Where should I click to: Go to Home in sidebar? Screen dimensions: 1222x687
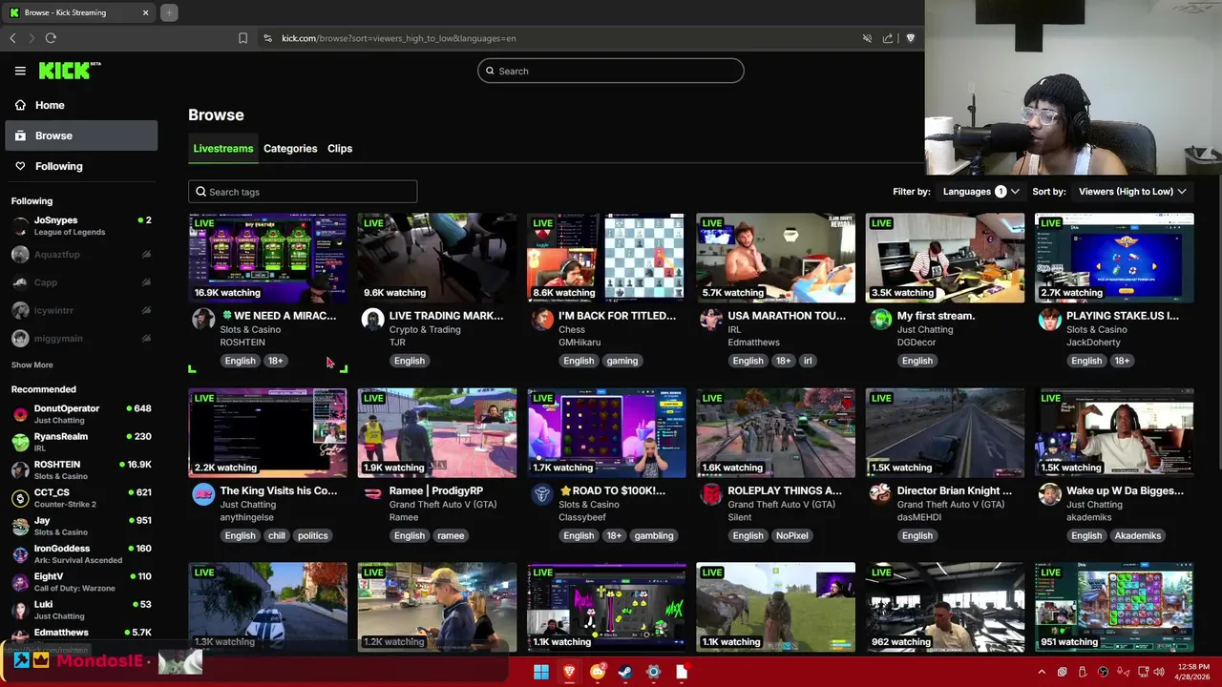tap(81, 105)
